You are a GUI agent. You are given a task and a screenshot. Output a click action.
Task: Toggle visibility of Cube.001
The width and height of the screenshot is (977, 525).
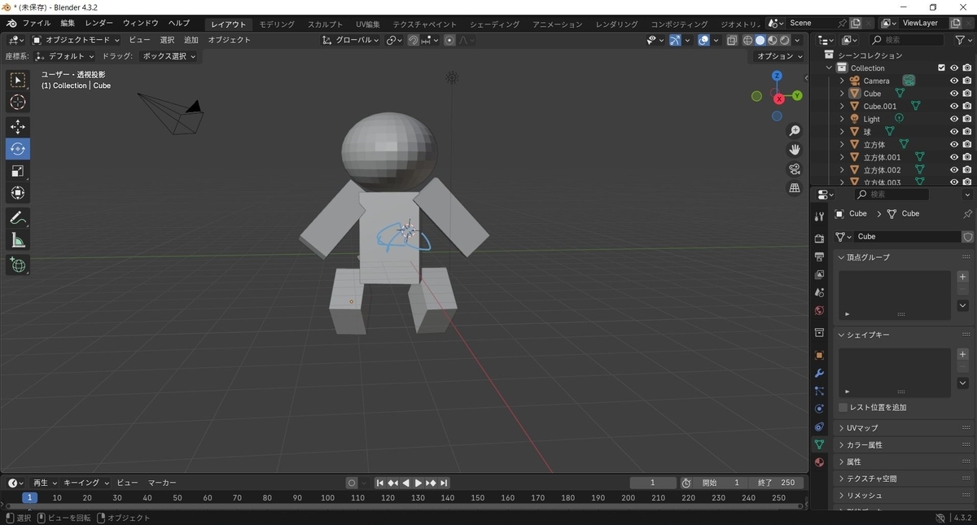(953, 106)
